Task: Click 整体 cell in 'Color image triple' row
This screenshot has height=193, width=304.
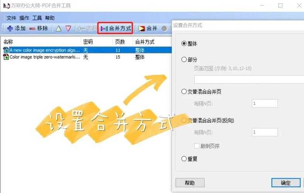Action: coord(140,57)
